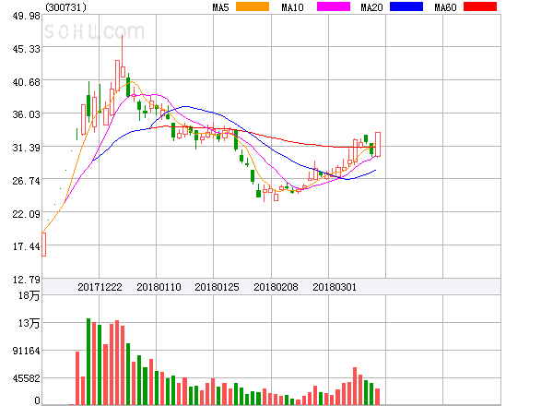Click the first red candlestick near 17.44
553x406 pixels.
(43, 245)
